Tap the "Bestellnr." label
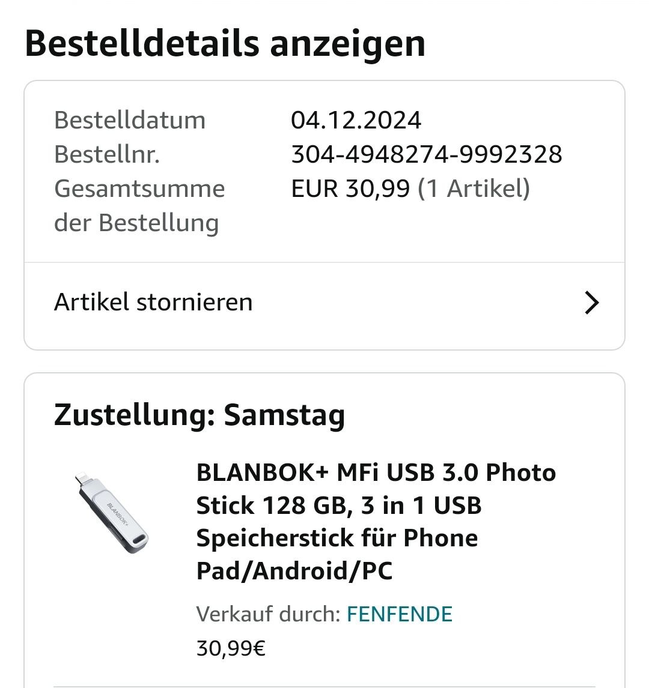The width and height of the screenshot is (649, 688). [x=107, y=154]
